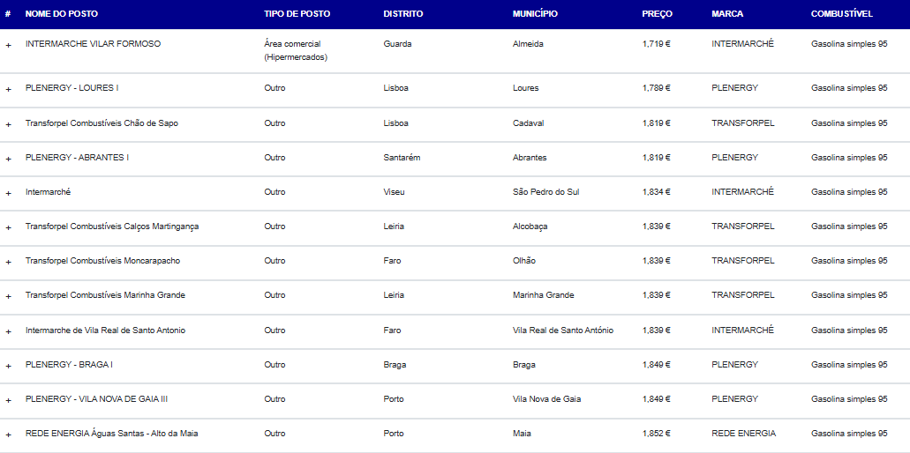Sort by DISTRITO column header
This screenshot has height=453, width=910.
(403, 14)
